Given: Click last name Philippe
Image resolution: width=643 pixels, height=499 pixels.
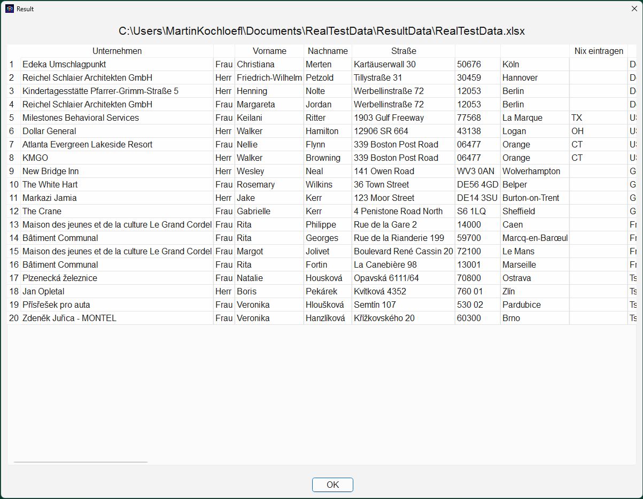Looking at the screenshot, I should (328, 224).
